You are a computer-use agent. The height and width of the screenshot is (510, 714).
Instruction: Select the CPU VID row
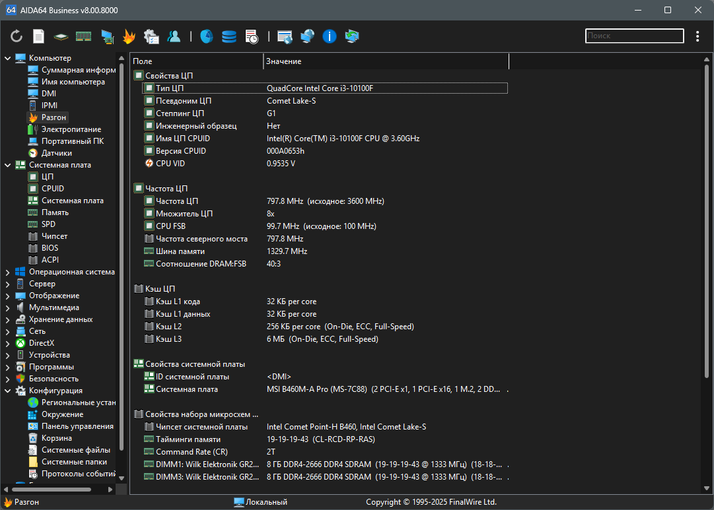pos(325,164)
